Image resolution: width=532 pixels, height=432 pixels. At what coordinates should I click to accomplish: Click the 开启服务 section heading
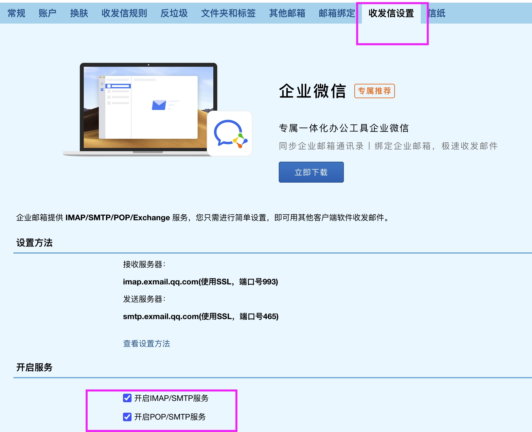point(34,367)
